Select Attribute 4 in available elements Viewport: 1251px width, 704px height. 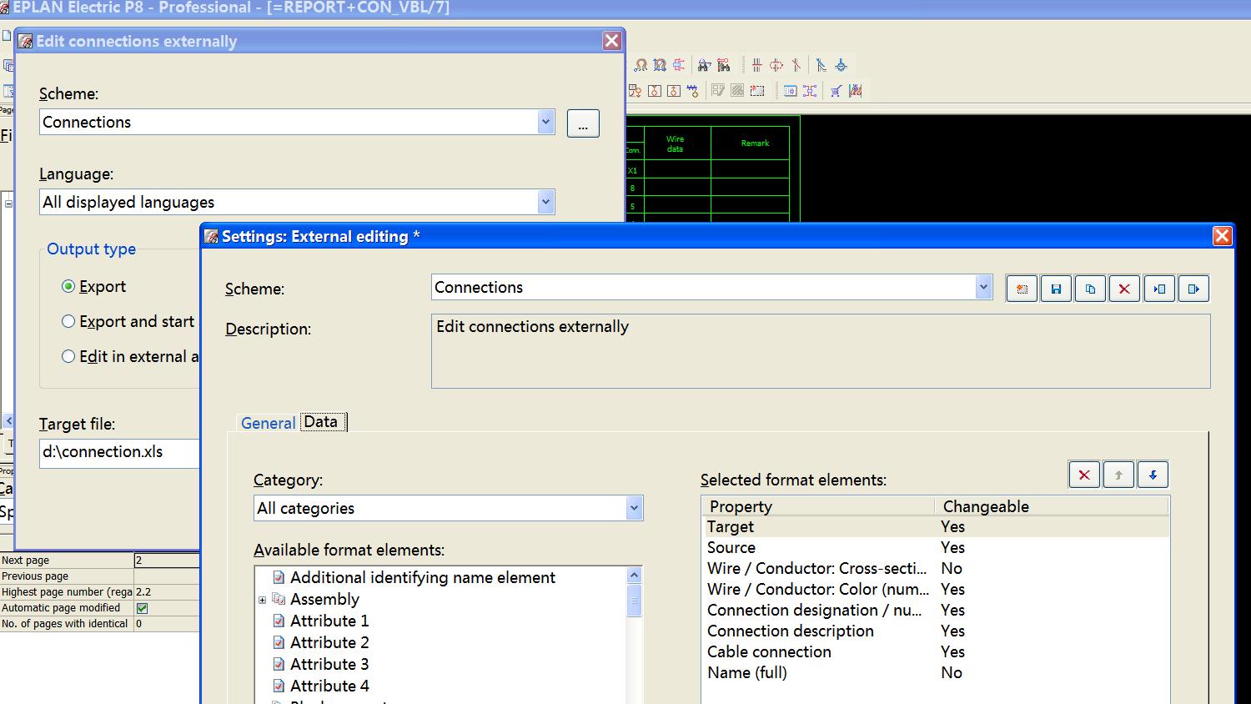click(329, 686)
